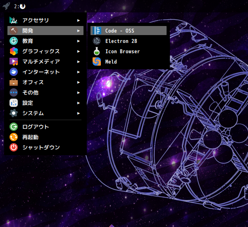
Task: Open the オフィス menu category
Action: (x=45, y=82)
